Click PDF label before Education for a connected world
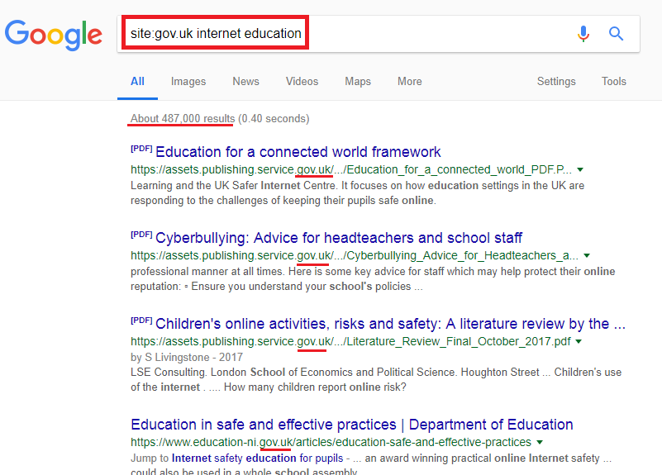 [x=141, y=149]
